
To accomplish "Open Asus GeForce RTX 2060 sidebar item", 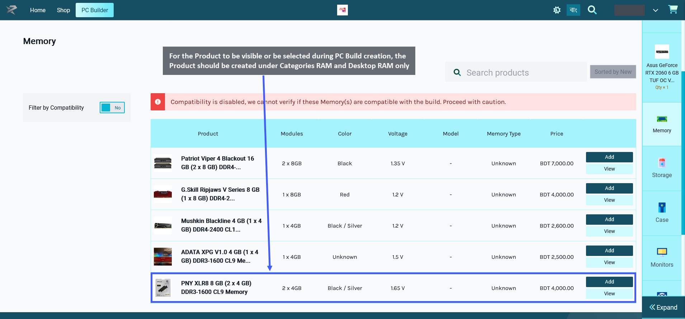I will (x=662, y=67).
